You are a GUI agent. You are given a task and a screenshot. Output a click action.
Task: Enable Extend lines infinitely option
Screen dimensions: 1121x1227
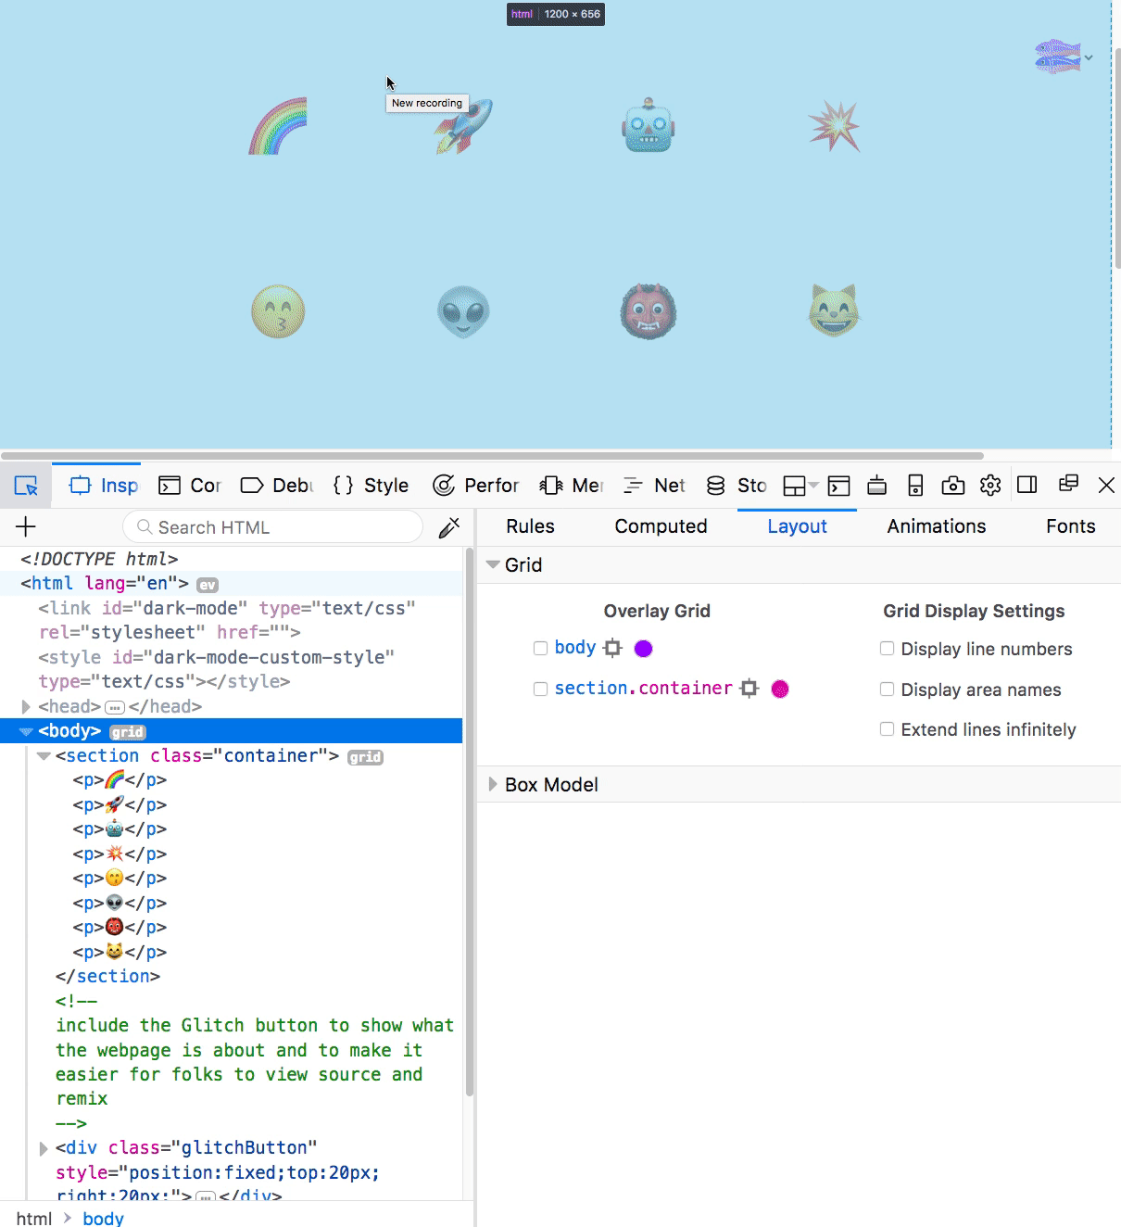tap(888, 729)
